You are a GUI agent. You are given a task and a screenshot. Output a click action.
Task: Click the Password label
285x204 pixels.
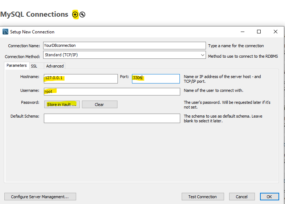(x=30, y=102)
